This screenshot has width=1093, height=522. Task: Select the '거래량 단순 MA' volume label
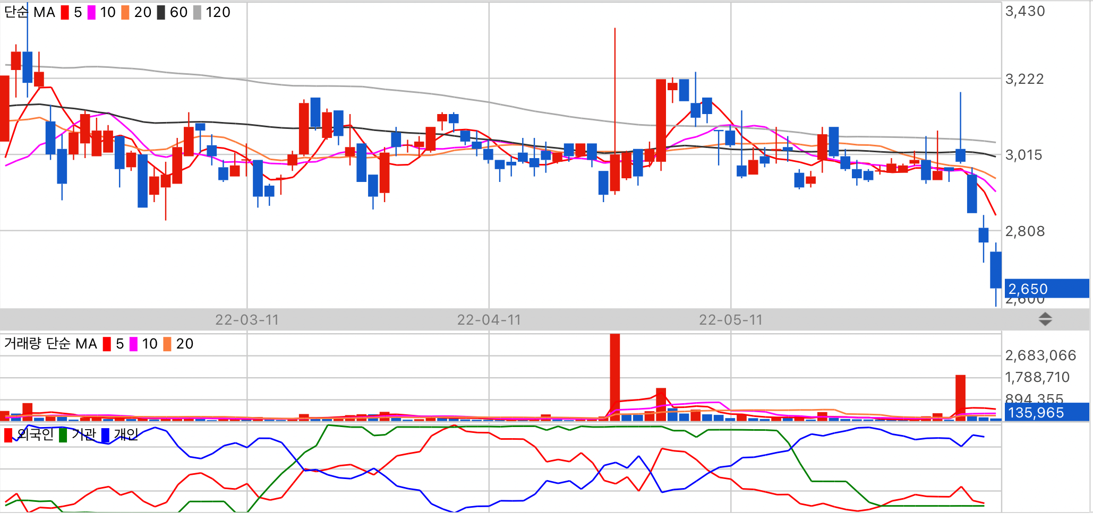pyautogui.click(x=50, y=344)
